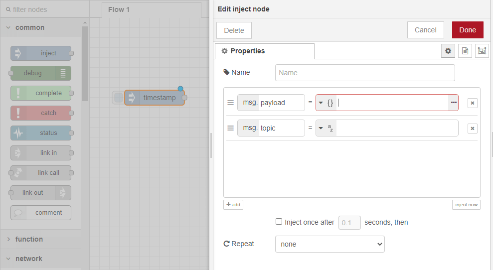Switch to the Flow 1 tab

point(119,9)
